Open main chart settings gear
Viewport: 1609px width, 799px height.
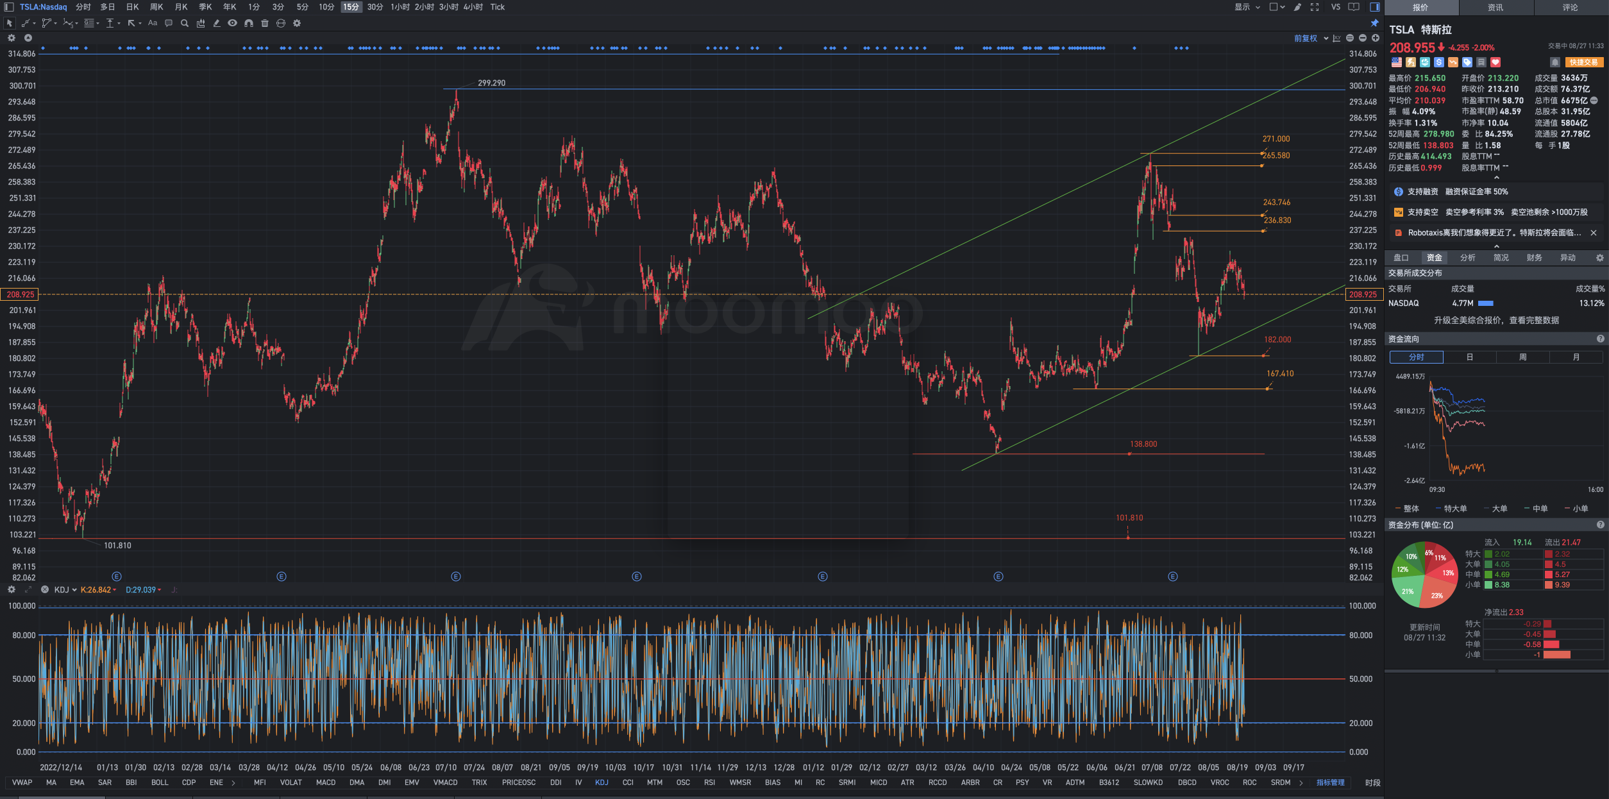(x=12, y=38)
